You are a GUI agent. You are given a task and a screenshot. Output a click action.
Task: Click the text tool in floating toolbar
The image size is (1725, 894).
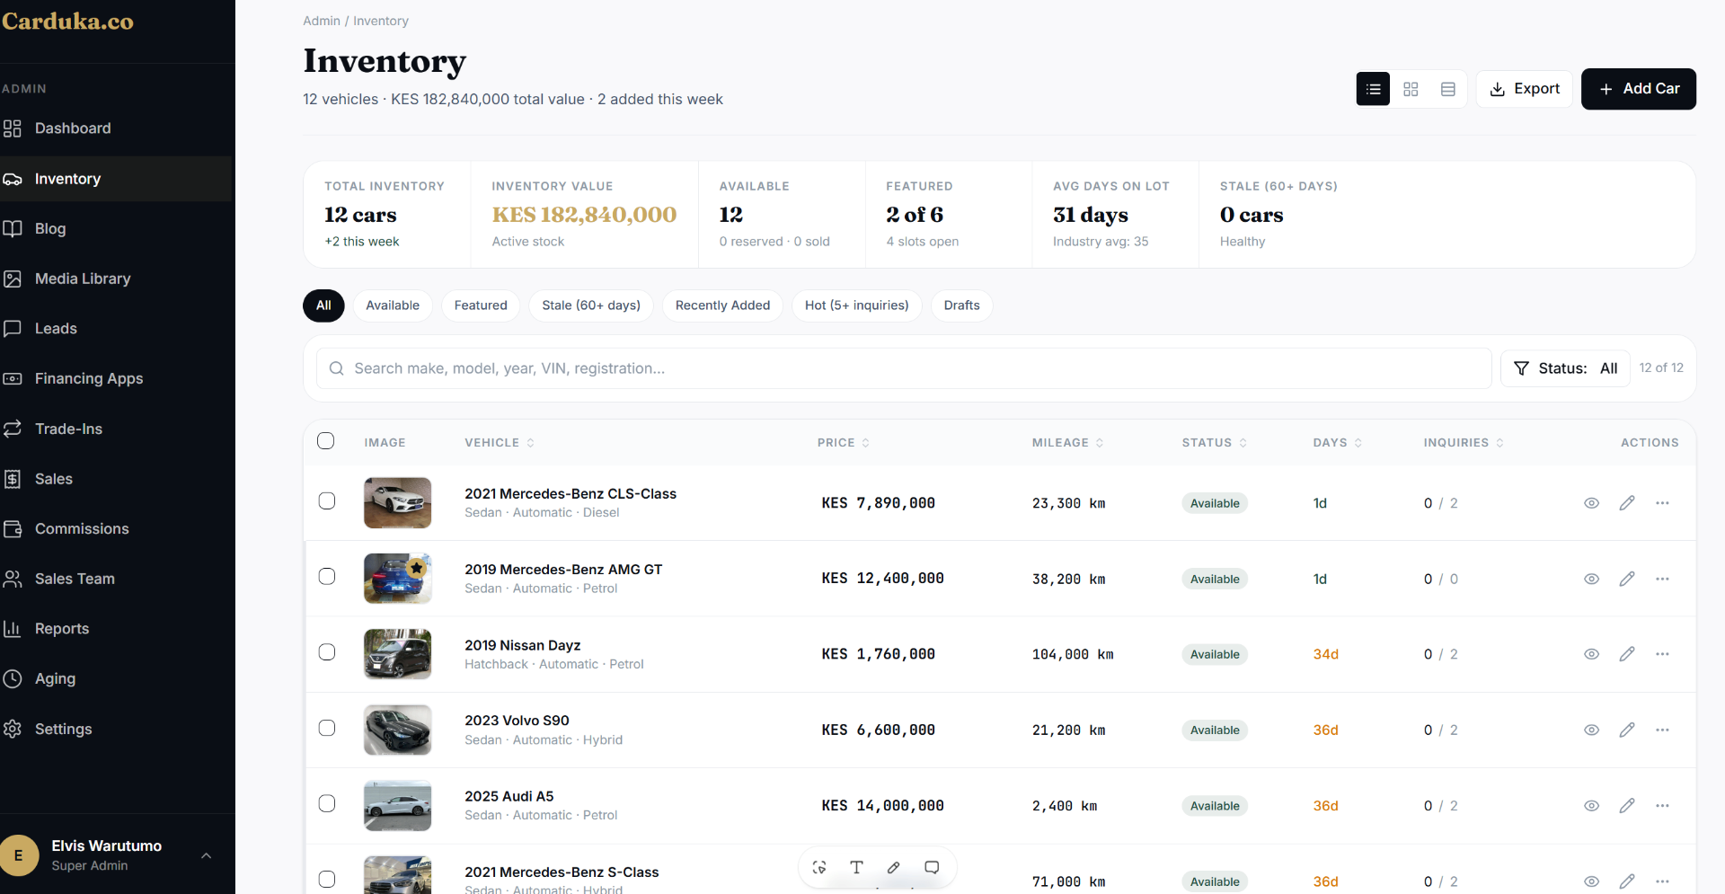point(856,867)
